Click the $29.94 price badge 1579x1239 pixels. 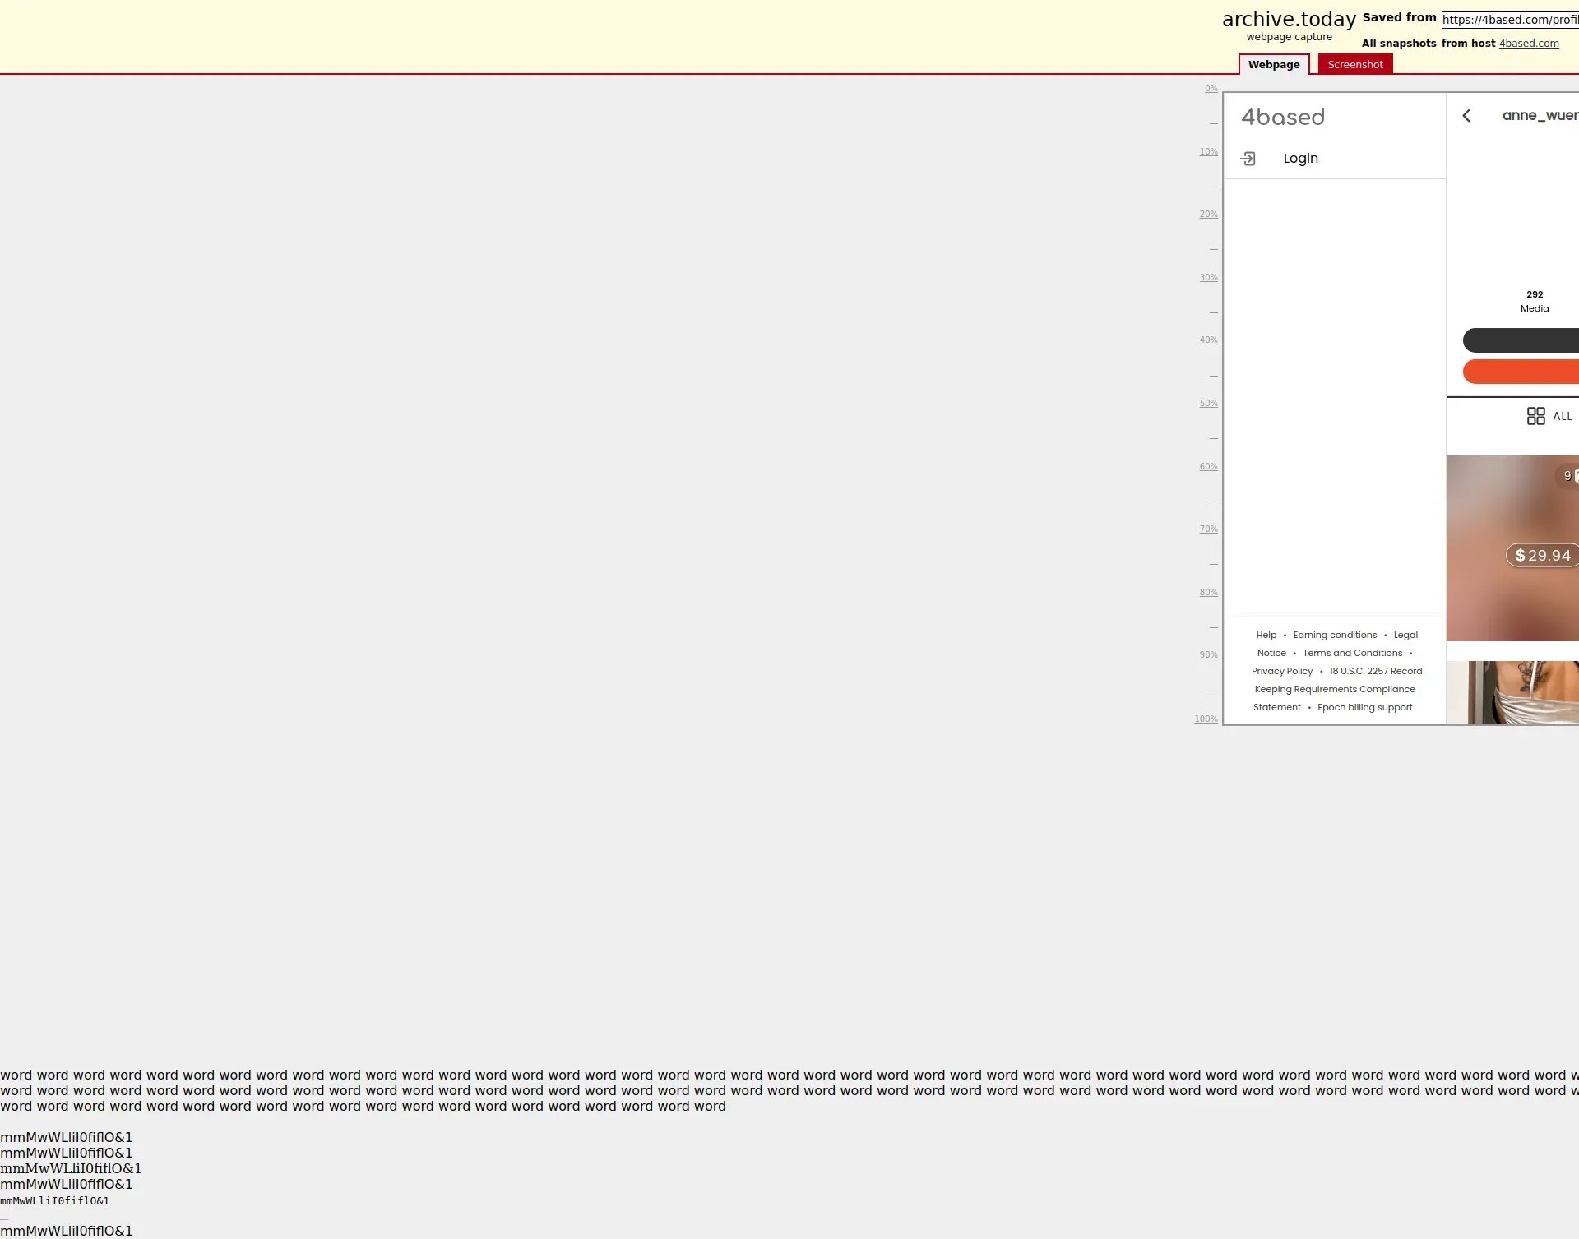(1542, 556)
